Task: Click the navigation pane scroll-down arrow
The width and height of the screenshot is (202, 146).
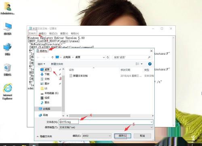Action: click(63, 115)
